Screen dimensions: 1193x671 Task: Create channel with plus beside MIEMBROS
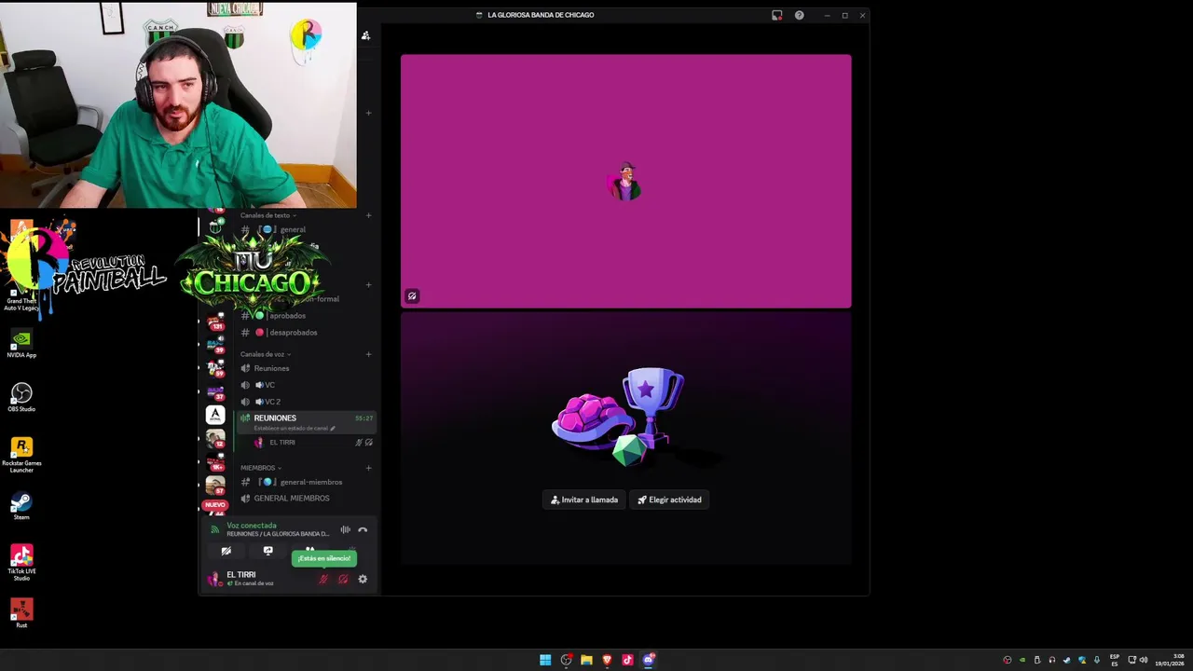pyautogui.click(x=368, y=468)
